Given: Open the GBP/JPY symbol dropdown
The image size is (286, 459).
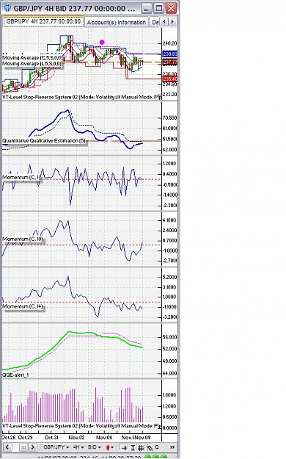Looking at the screenshot, I should coord(56,447).
